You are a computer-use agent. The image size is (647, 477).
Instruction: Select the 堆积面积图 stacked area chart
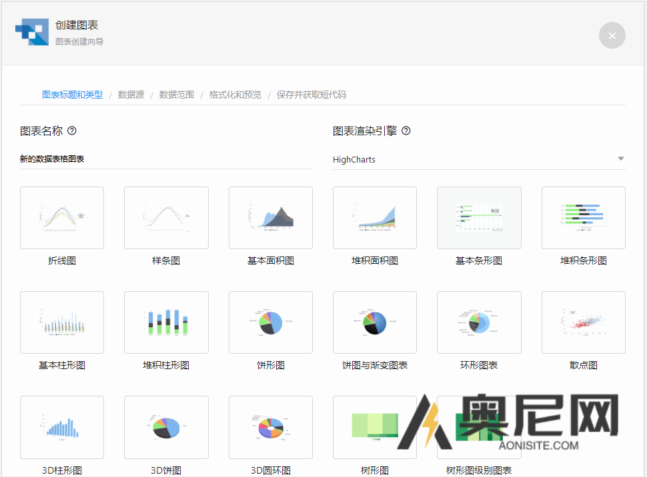click(375, 218)
